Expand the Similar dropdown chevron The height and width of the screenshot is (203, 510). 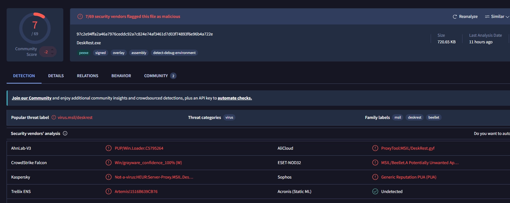point(507,17)
